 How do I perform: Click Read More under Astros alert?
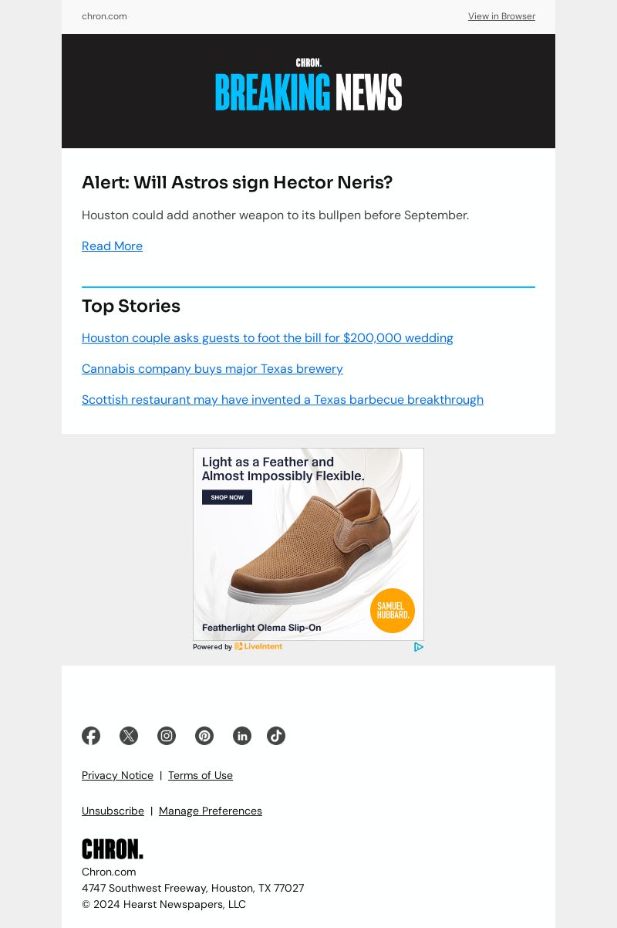(x=112, y=246)
